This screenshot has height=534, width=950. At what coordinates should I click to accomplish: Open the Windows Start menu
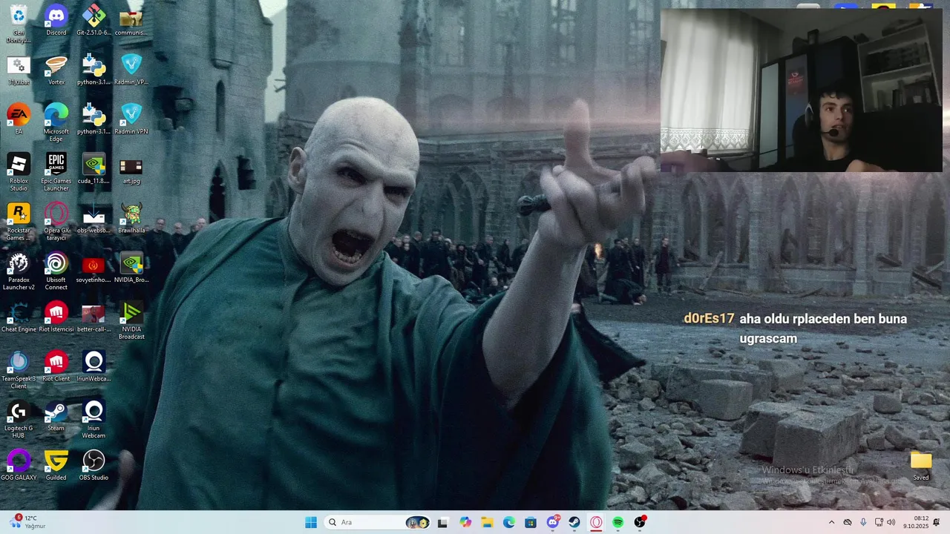311,522
